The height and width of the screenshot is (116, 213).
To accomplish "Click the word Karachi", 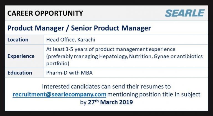I will tap(86, 40).
